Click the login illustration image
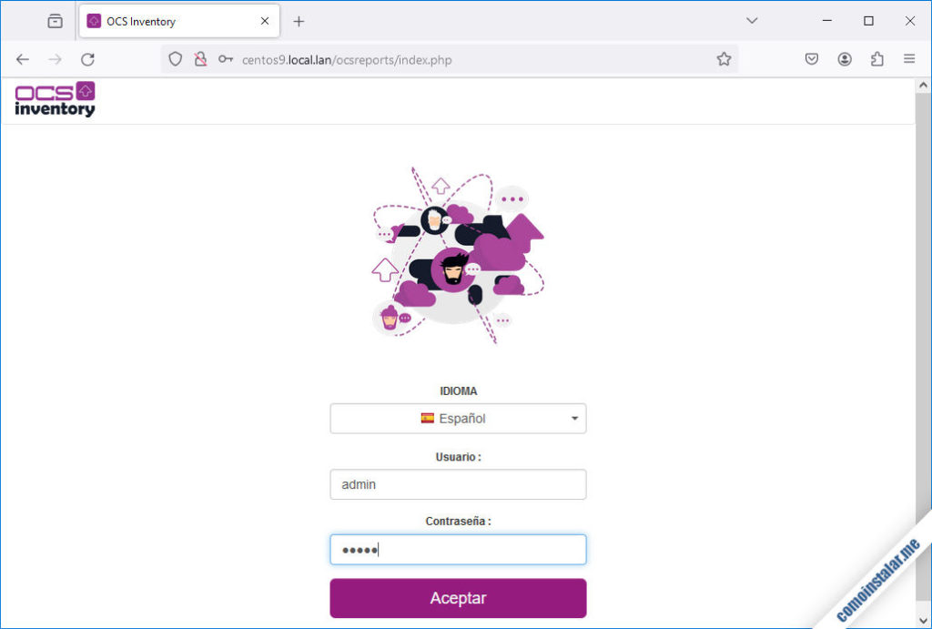The height and width of the screenshot is (629, 932). point(458,256)
